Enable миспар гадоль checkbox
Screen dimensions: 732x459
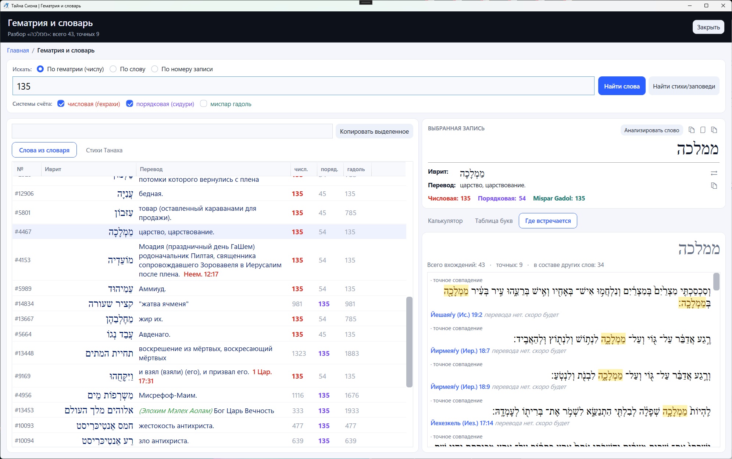point(203,104)
